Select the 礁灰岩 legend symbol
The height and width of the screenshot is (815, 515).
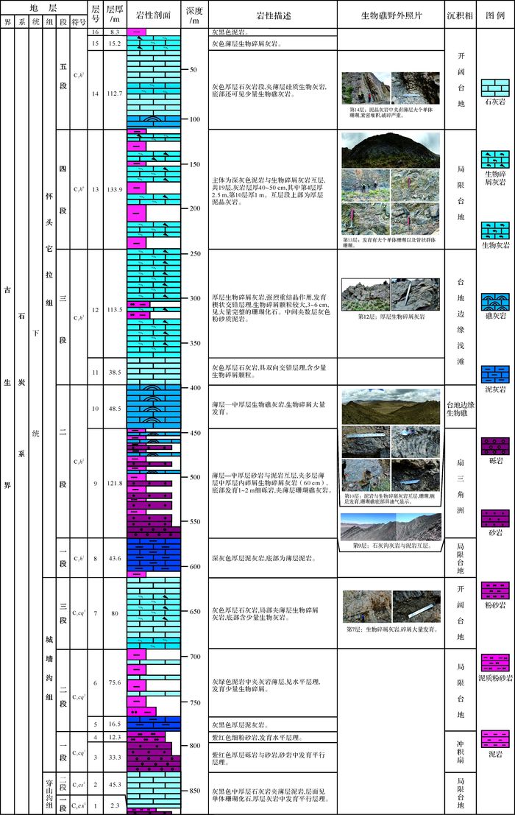tap(494, 302)
